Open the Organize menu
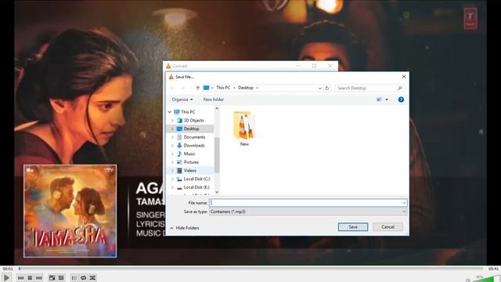 [x=182, y=99]
